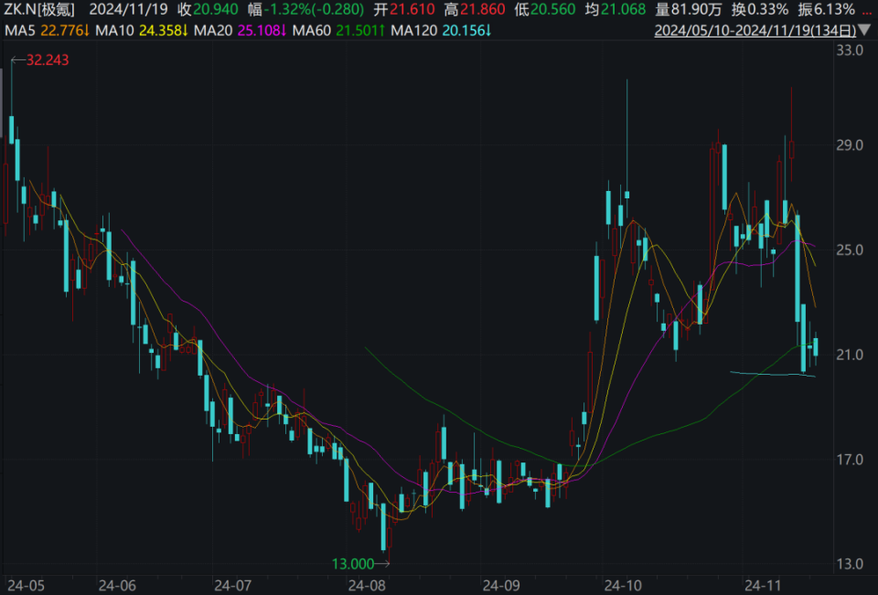Click the 24-11 month axis label
The height and width of the screenshot is (595, 878).
click(x=762, y=586)
